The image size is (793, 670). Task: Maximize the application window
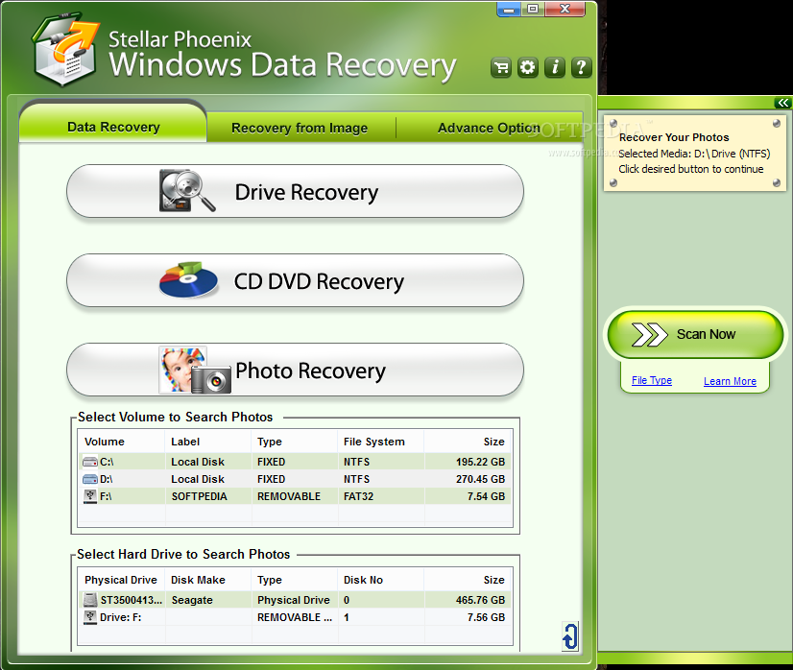tap(533, 9)
